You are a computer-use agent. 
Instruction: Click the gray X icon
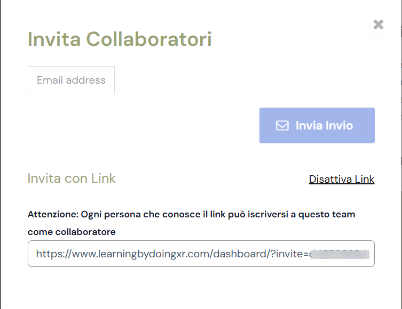(x=379, y=25)
